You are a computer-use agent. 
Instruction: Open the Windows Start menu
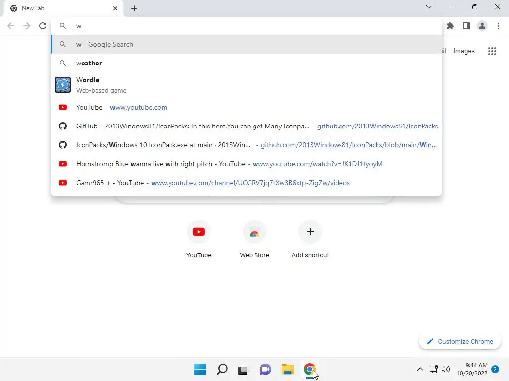(200, 369)
